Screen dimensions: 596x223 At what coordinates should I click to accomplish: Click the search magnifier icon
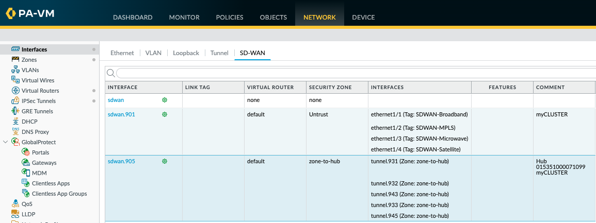[110, 73]
